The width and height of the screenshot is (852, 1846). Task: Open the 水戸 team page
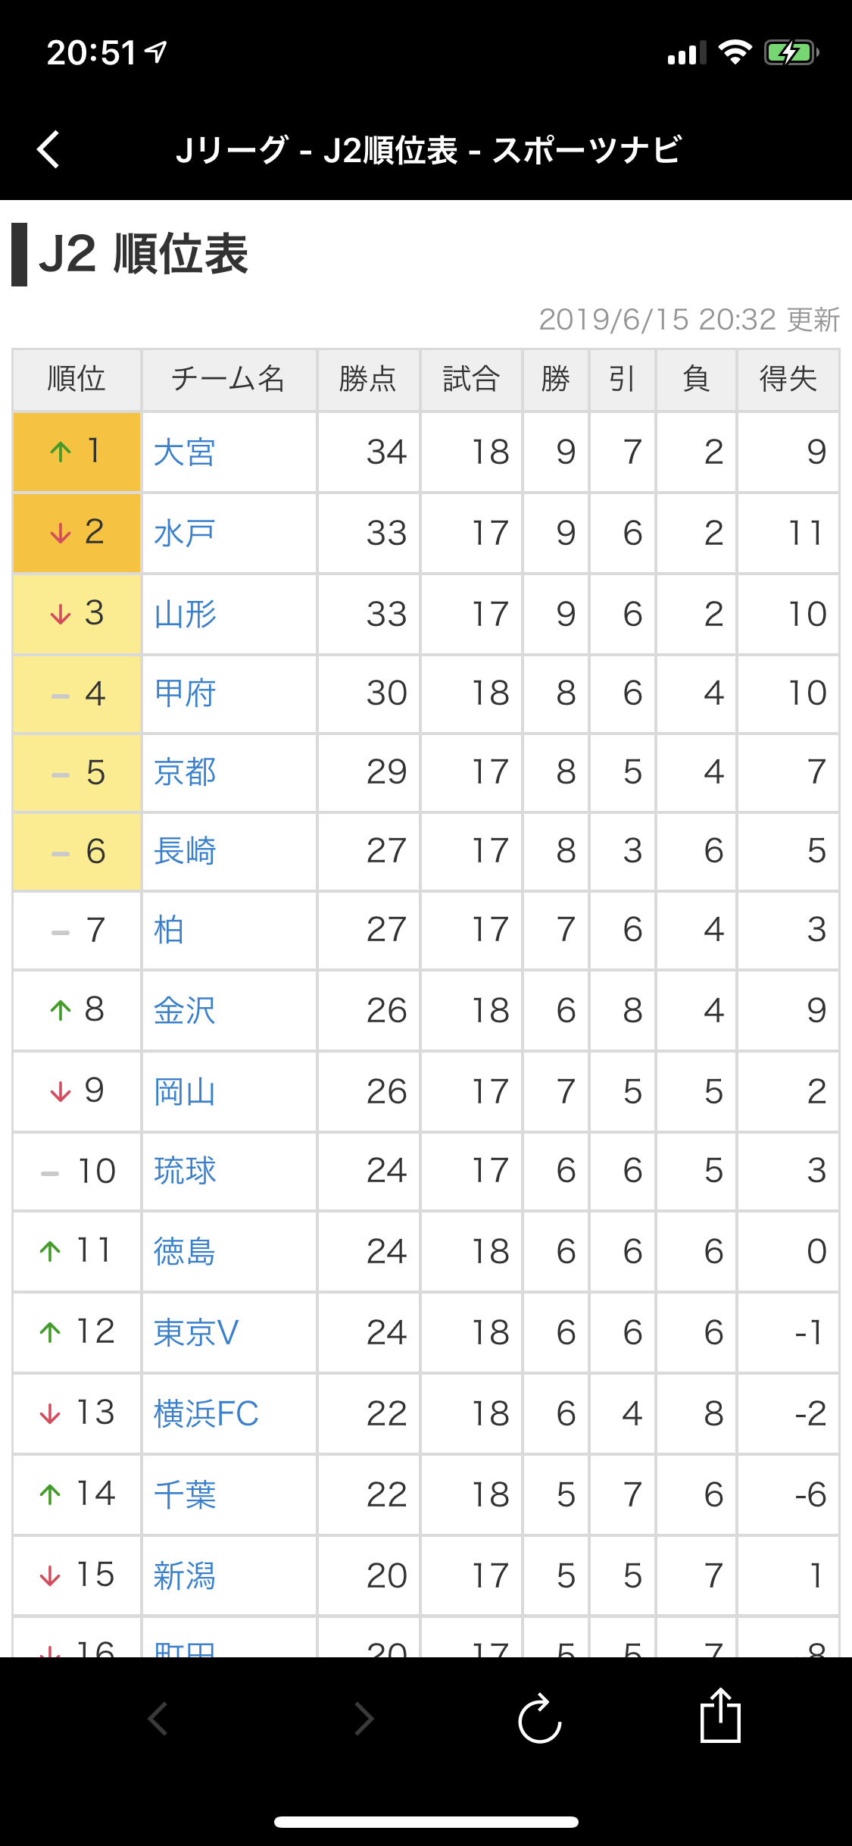click(x=185, y=533)
